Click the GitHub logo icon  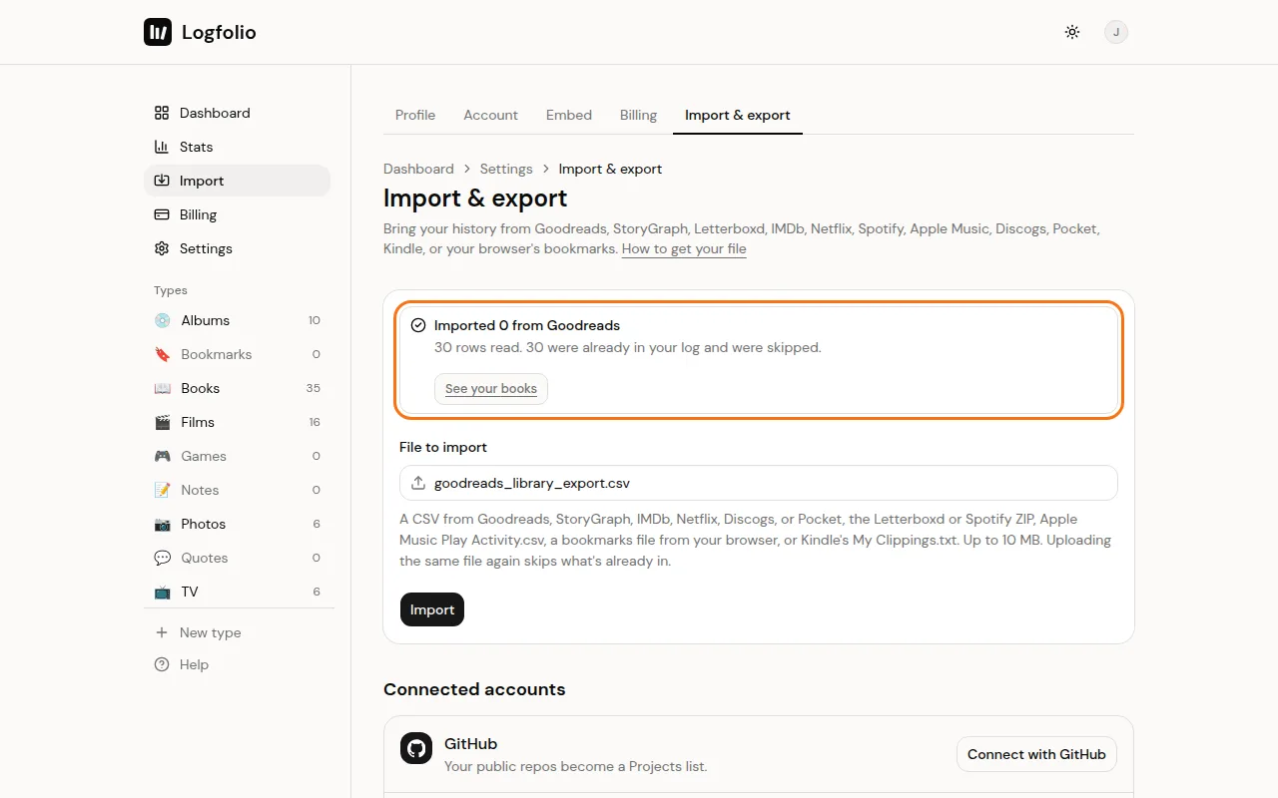coord(416,748)
